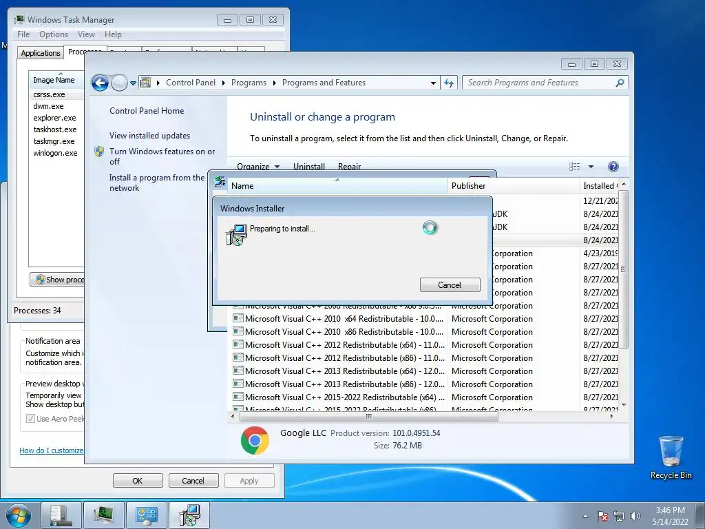Click the horizontal scrollbar of the program list

click(x=369, y=417)
